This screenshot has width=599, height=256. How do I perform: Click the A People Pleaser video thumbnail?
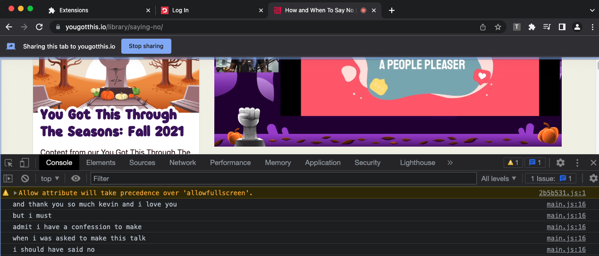(x=388, y=103)
